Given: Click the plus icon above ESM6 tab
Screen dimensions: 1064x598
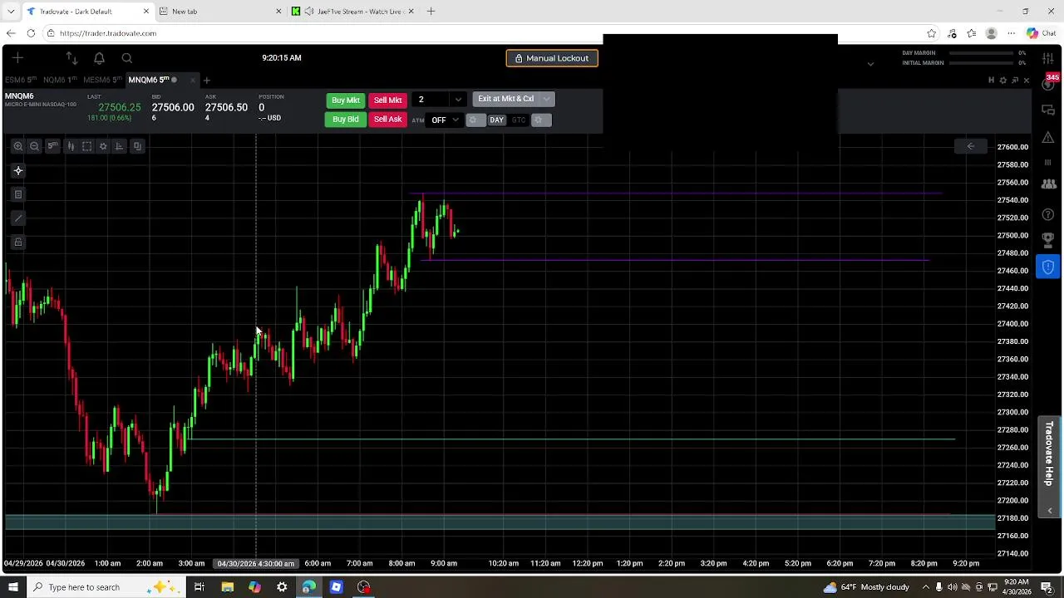Looking at the screenshot, I should (17, 58).
